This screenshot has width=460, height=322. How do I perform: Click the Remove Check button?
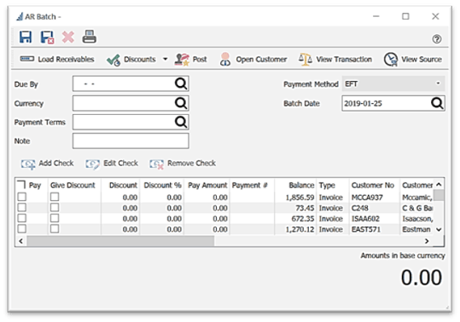pyautogui.click(x=183, y=164)
